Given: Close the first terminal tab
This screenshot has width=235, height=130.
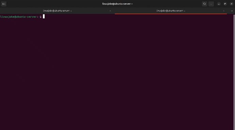Looking at the screenshot, I should pos(110,11).
